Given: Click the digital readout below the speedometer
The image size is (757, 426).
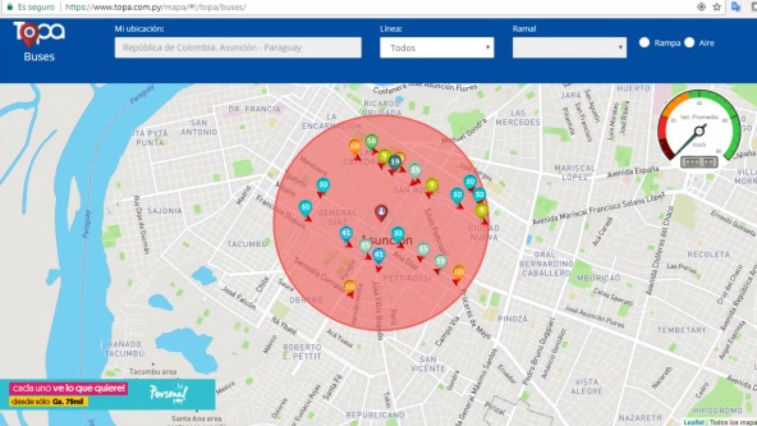Looking at the screenshot, I should click(699, 162).
